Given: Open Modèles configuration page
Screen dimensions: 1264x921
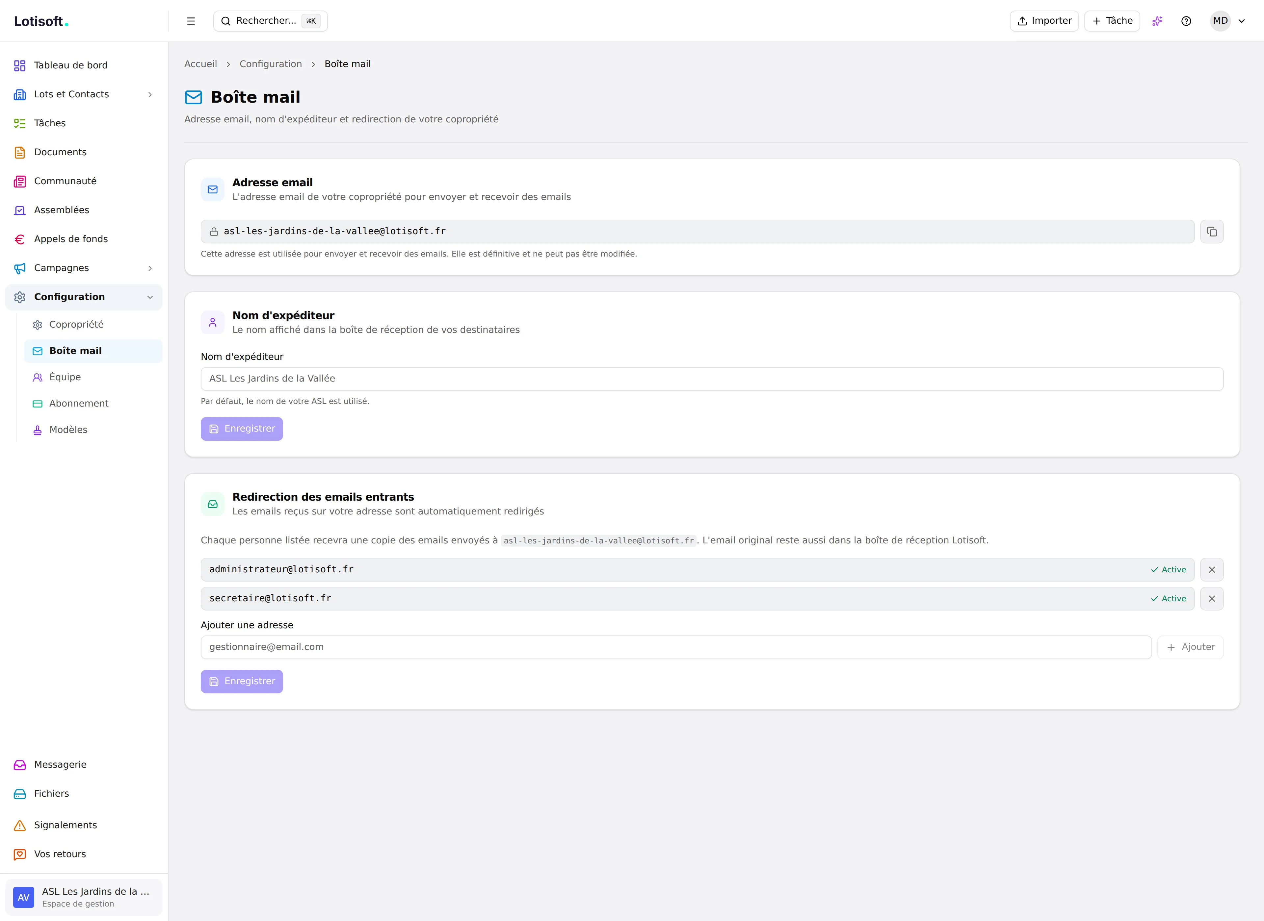Looking at the screenshot, I should (93, 430).
